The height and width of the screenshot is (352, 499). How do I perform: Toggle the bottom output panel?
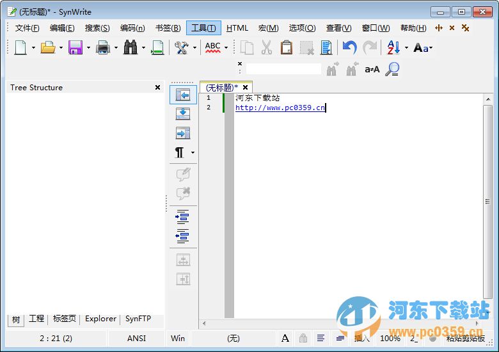[183, 114]
